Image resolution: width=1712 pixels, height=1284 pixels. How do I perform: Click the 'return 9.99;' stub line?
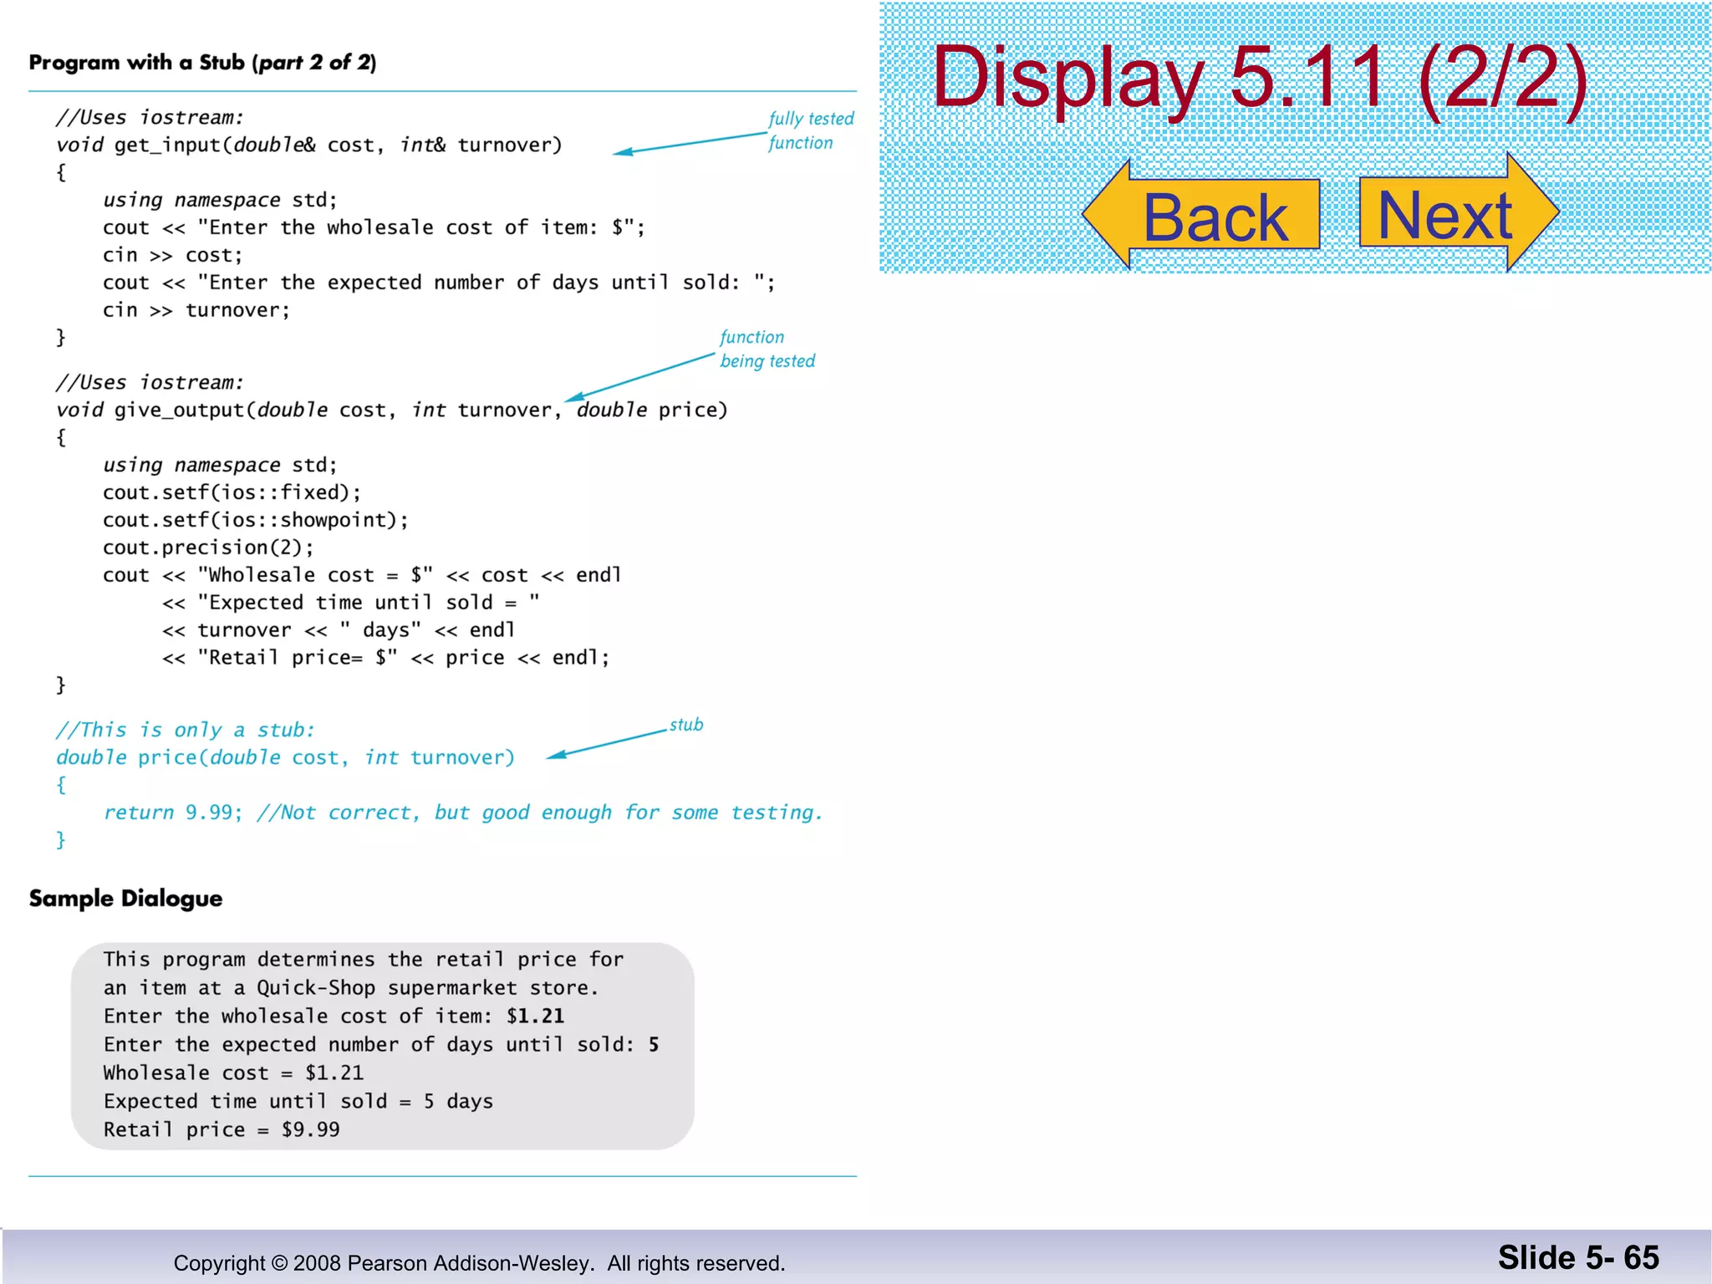pyautogui.click(x=462, y=813)
